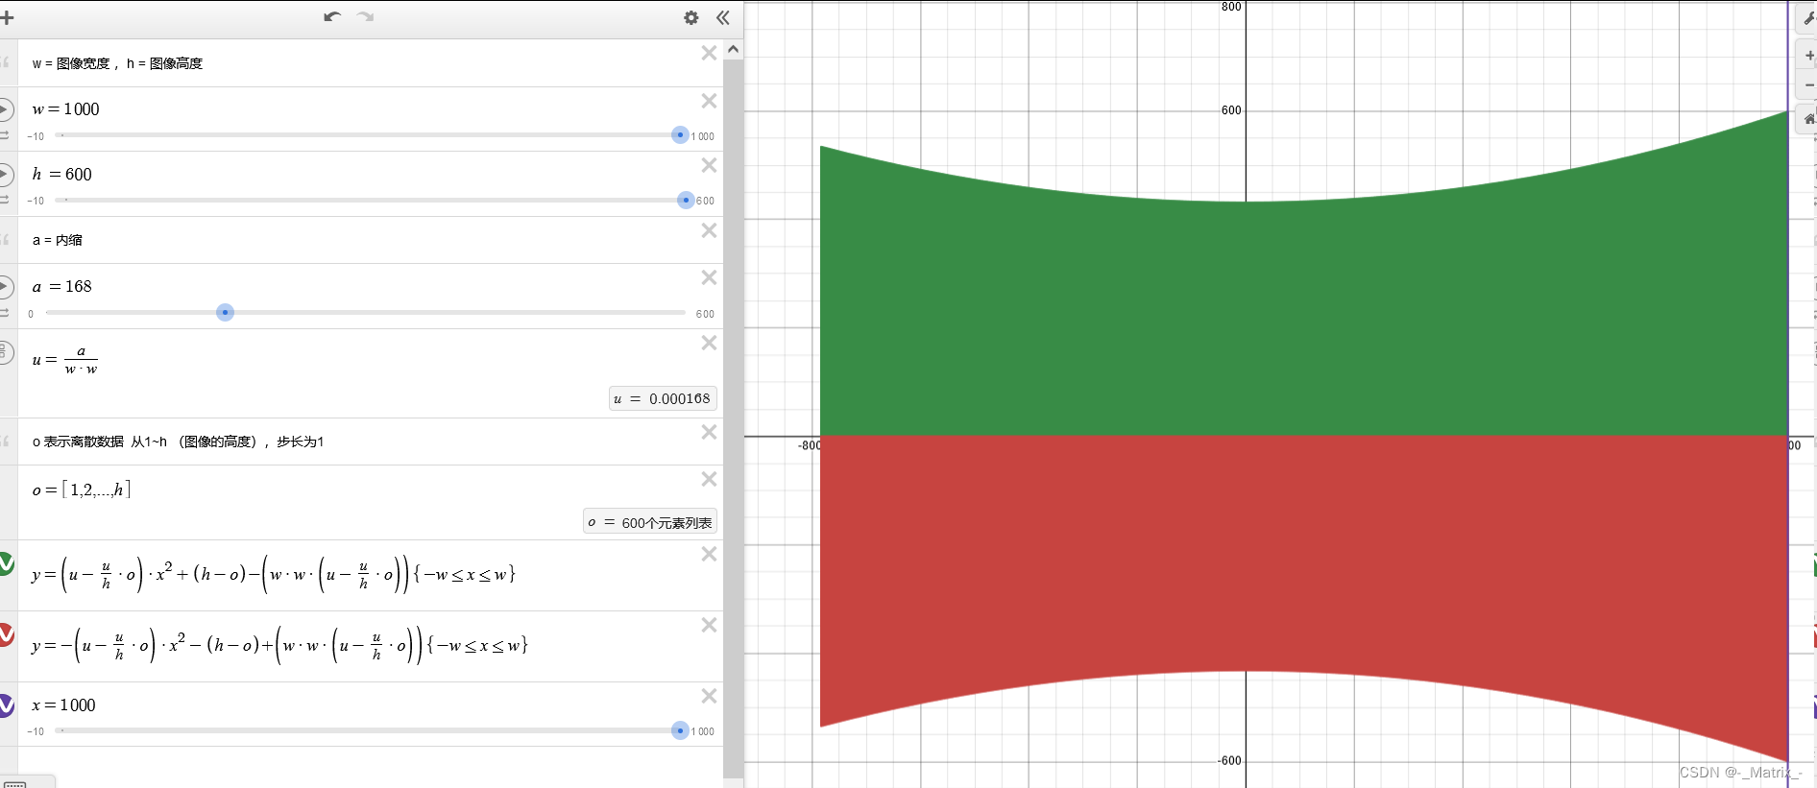Toggle visibility of the purple x = 1000 line
Screen dimensions: 1817x788
point(6,705)
